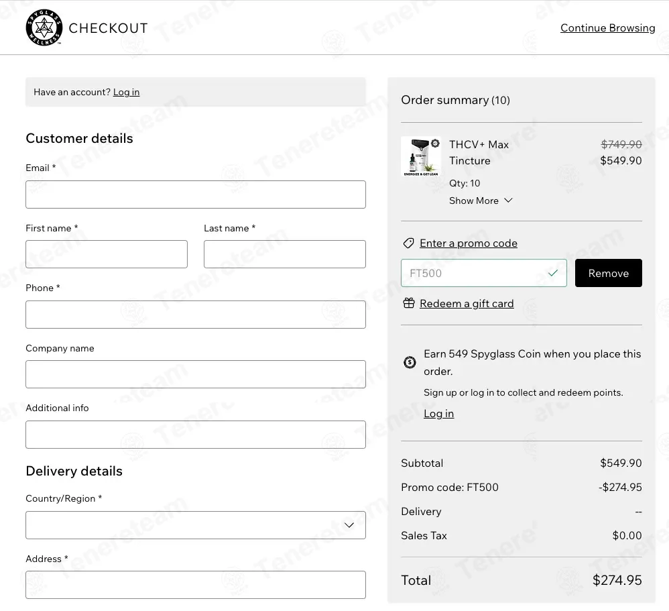Viewport: 669px width, 611px height.
Task: Click the green checkmark in promo field
Action: pyautogui.click(x=553, y=273)
